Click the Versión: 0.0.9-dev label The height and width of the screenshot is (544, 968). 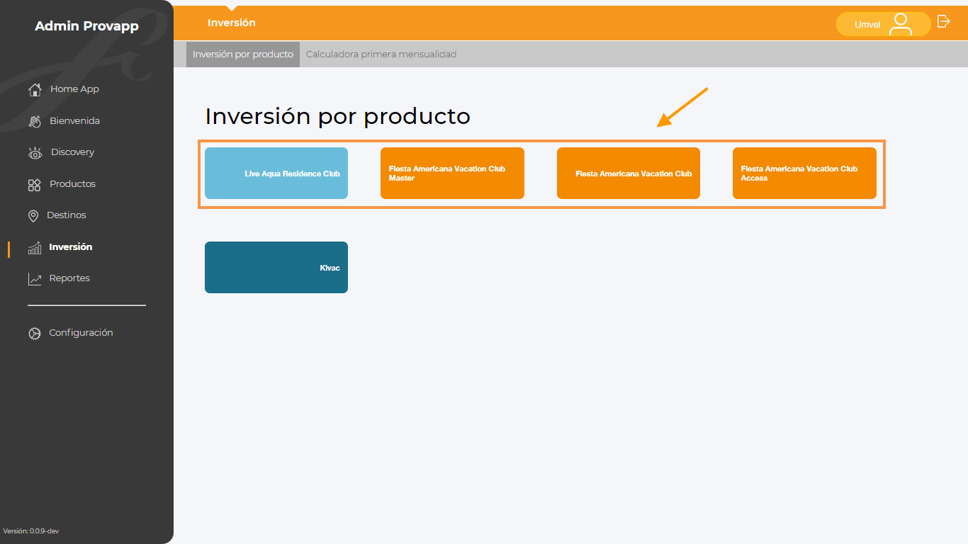(x=30, y=531)
